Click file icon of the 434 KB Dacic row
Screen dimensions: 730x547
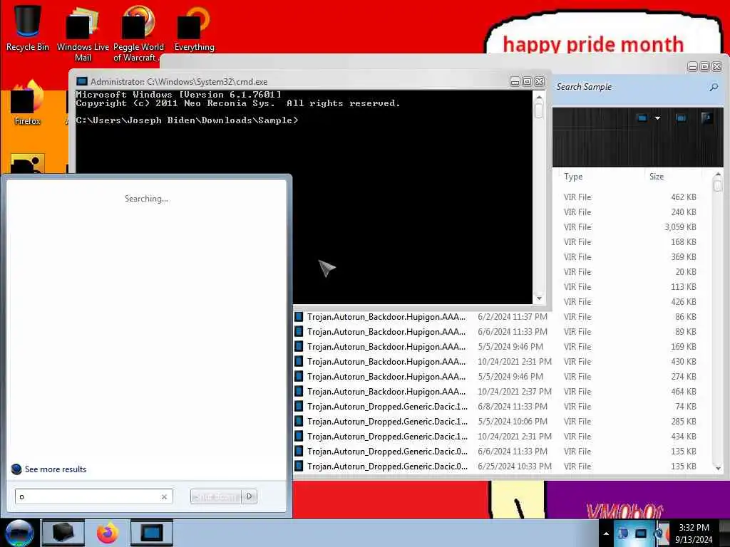pos(299,436)
